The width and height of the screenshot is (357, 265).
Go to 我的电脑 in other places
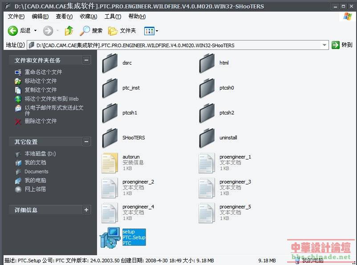35,180
